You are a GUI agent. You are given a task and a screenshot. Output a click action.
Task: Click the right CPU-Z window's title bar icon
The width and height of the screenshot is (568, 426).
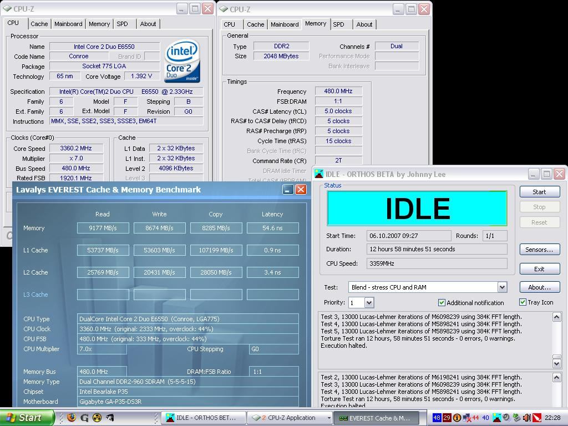224,9
